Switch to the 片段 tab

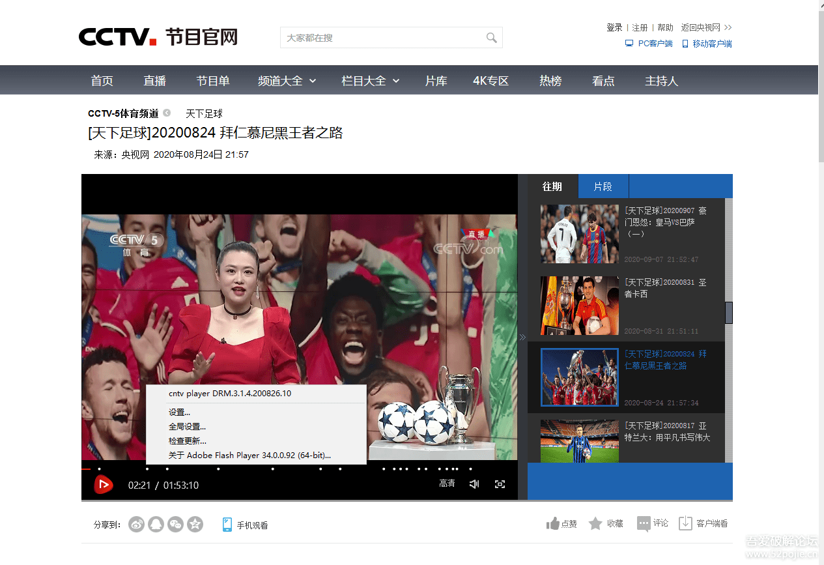pos(603,186)
